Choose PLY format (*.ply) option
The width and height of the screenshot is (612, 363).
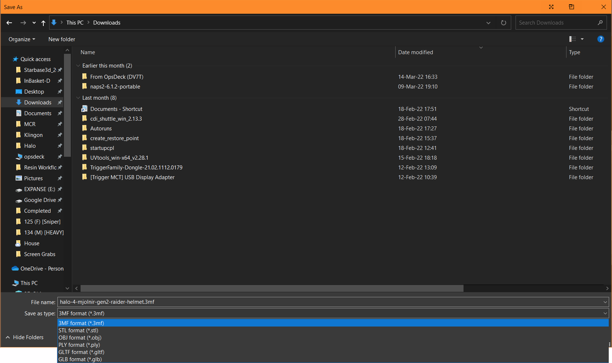(333, 345)
